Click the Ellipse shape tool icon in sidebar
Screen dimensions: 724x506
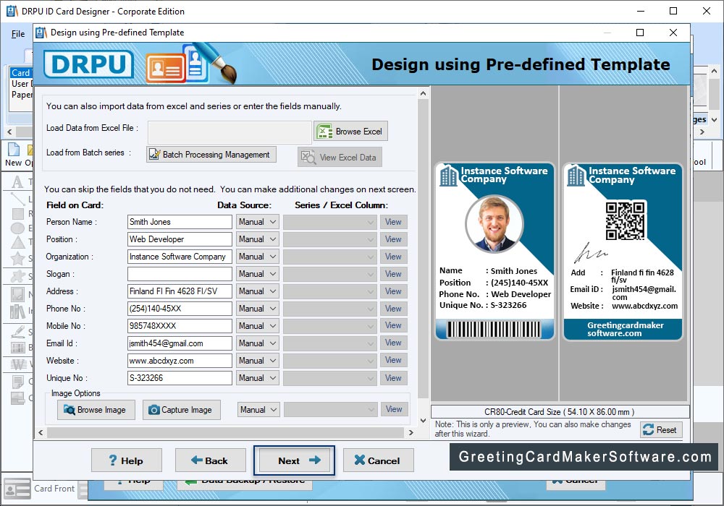17,228
